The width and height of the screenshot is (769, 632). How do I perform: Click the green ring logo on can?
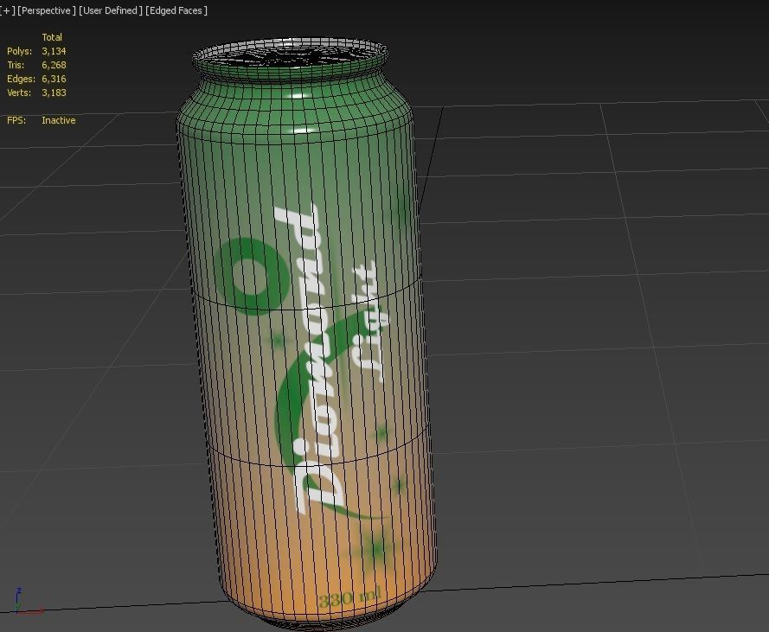[x=251, y=276]
